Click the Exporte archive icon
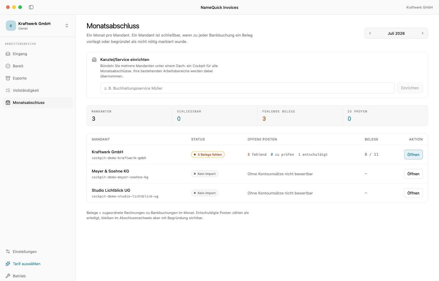The height and width of the screenshot is (281, 439). pos(8,78)
